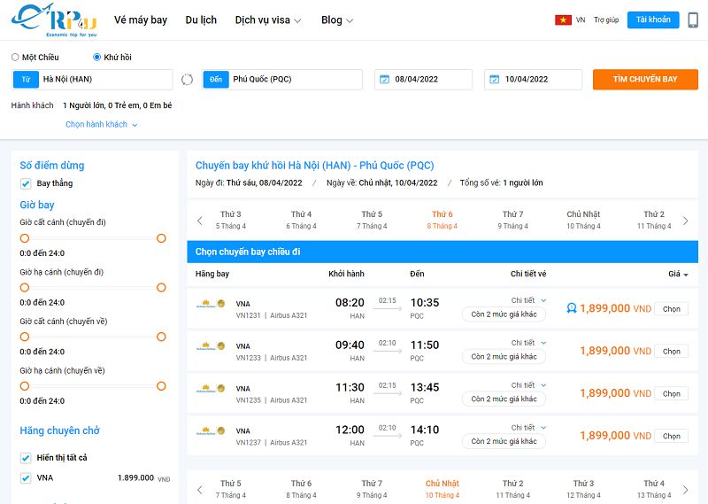Image resolution: width=708 pixels, height=504 pixels.
Task: Expand Chi tiết for flight VN1231
Action: (528, 300)
